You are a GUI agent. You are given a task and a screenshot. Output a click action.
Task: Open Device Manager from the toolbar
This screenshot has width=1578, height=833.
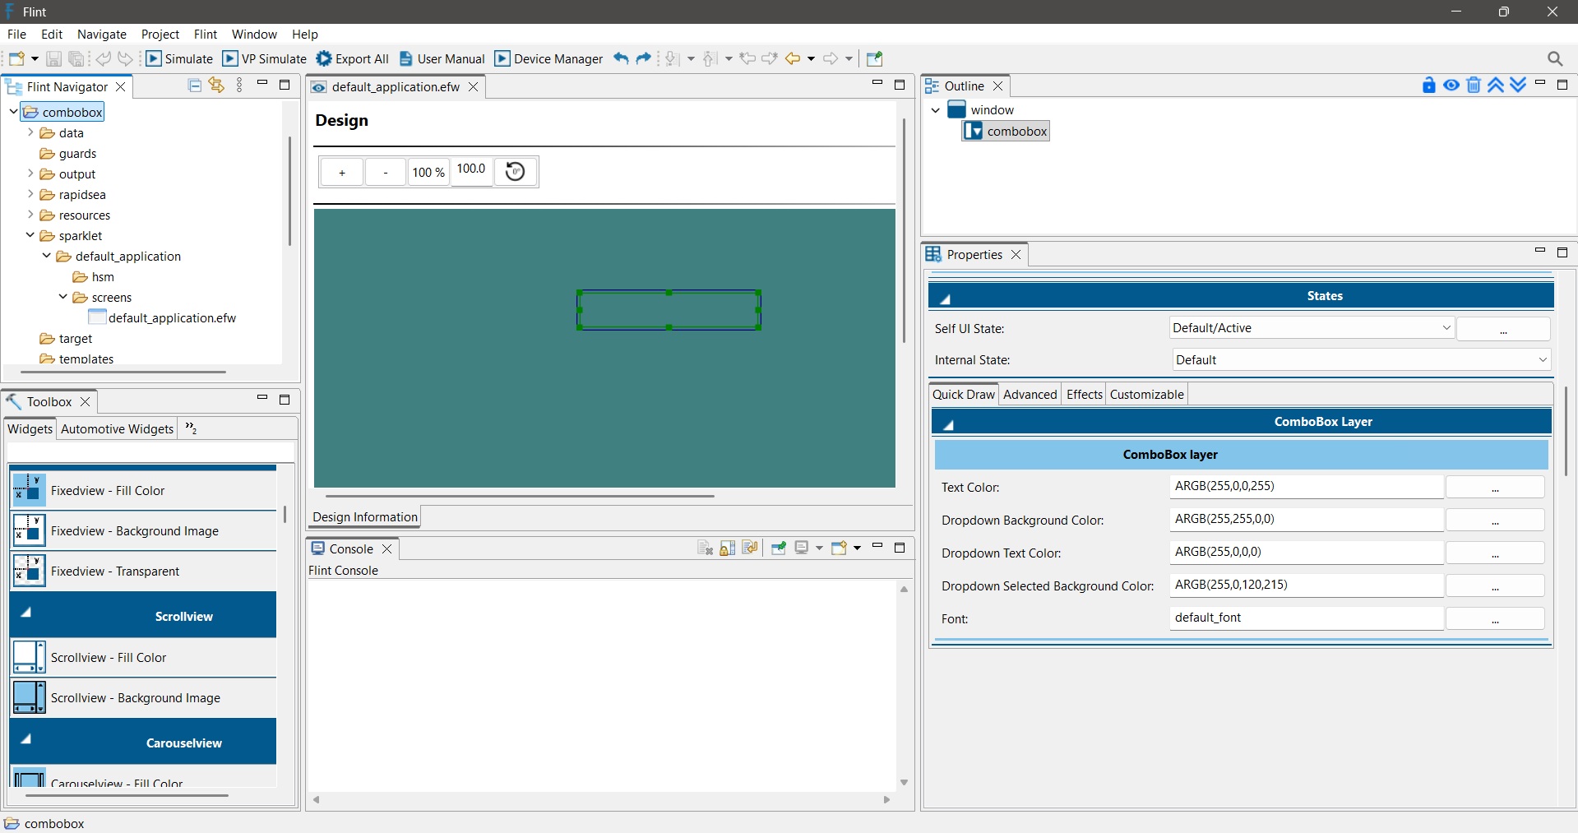pos(548,58)
